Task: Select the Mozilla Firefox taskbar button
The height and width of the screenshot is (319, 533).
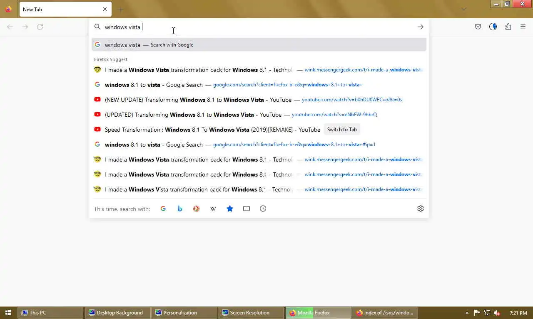Action: click(319, 313)
